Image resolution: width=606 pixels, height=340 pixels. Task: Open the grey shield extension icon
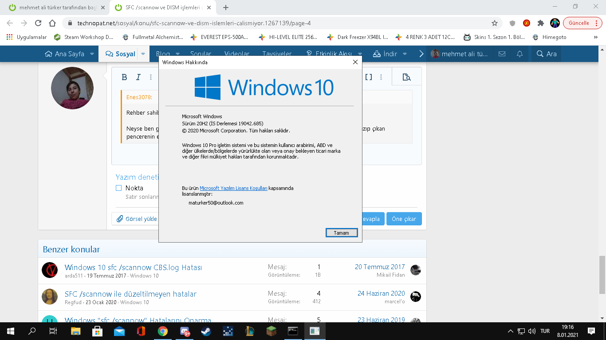pos(512,23)
